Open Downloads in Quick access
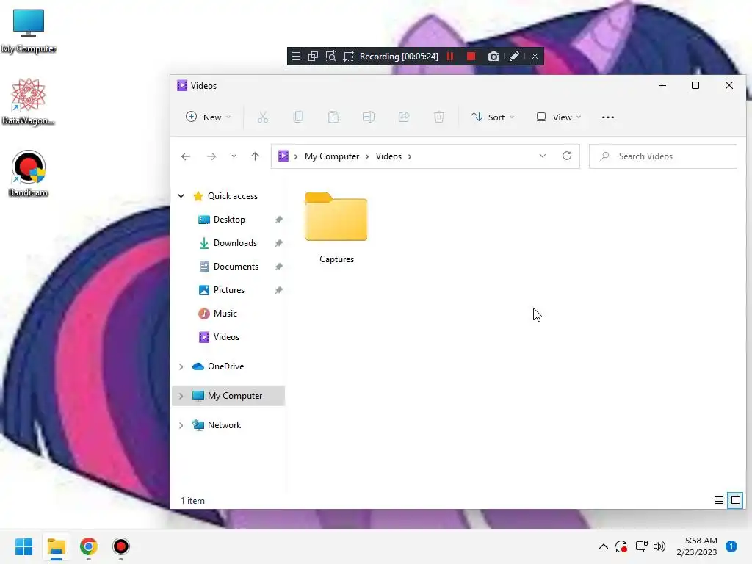 235,242
